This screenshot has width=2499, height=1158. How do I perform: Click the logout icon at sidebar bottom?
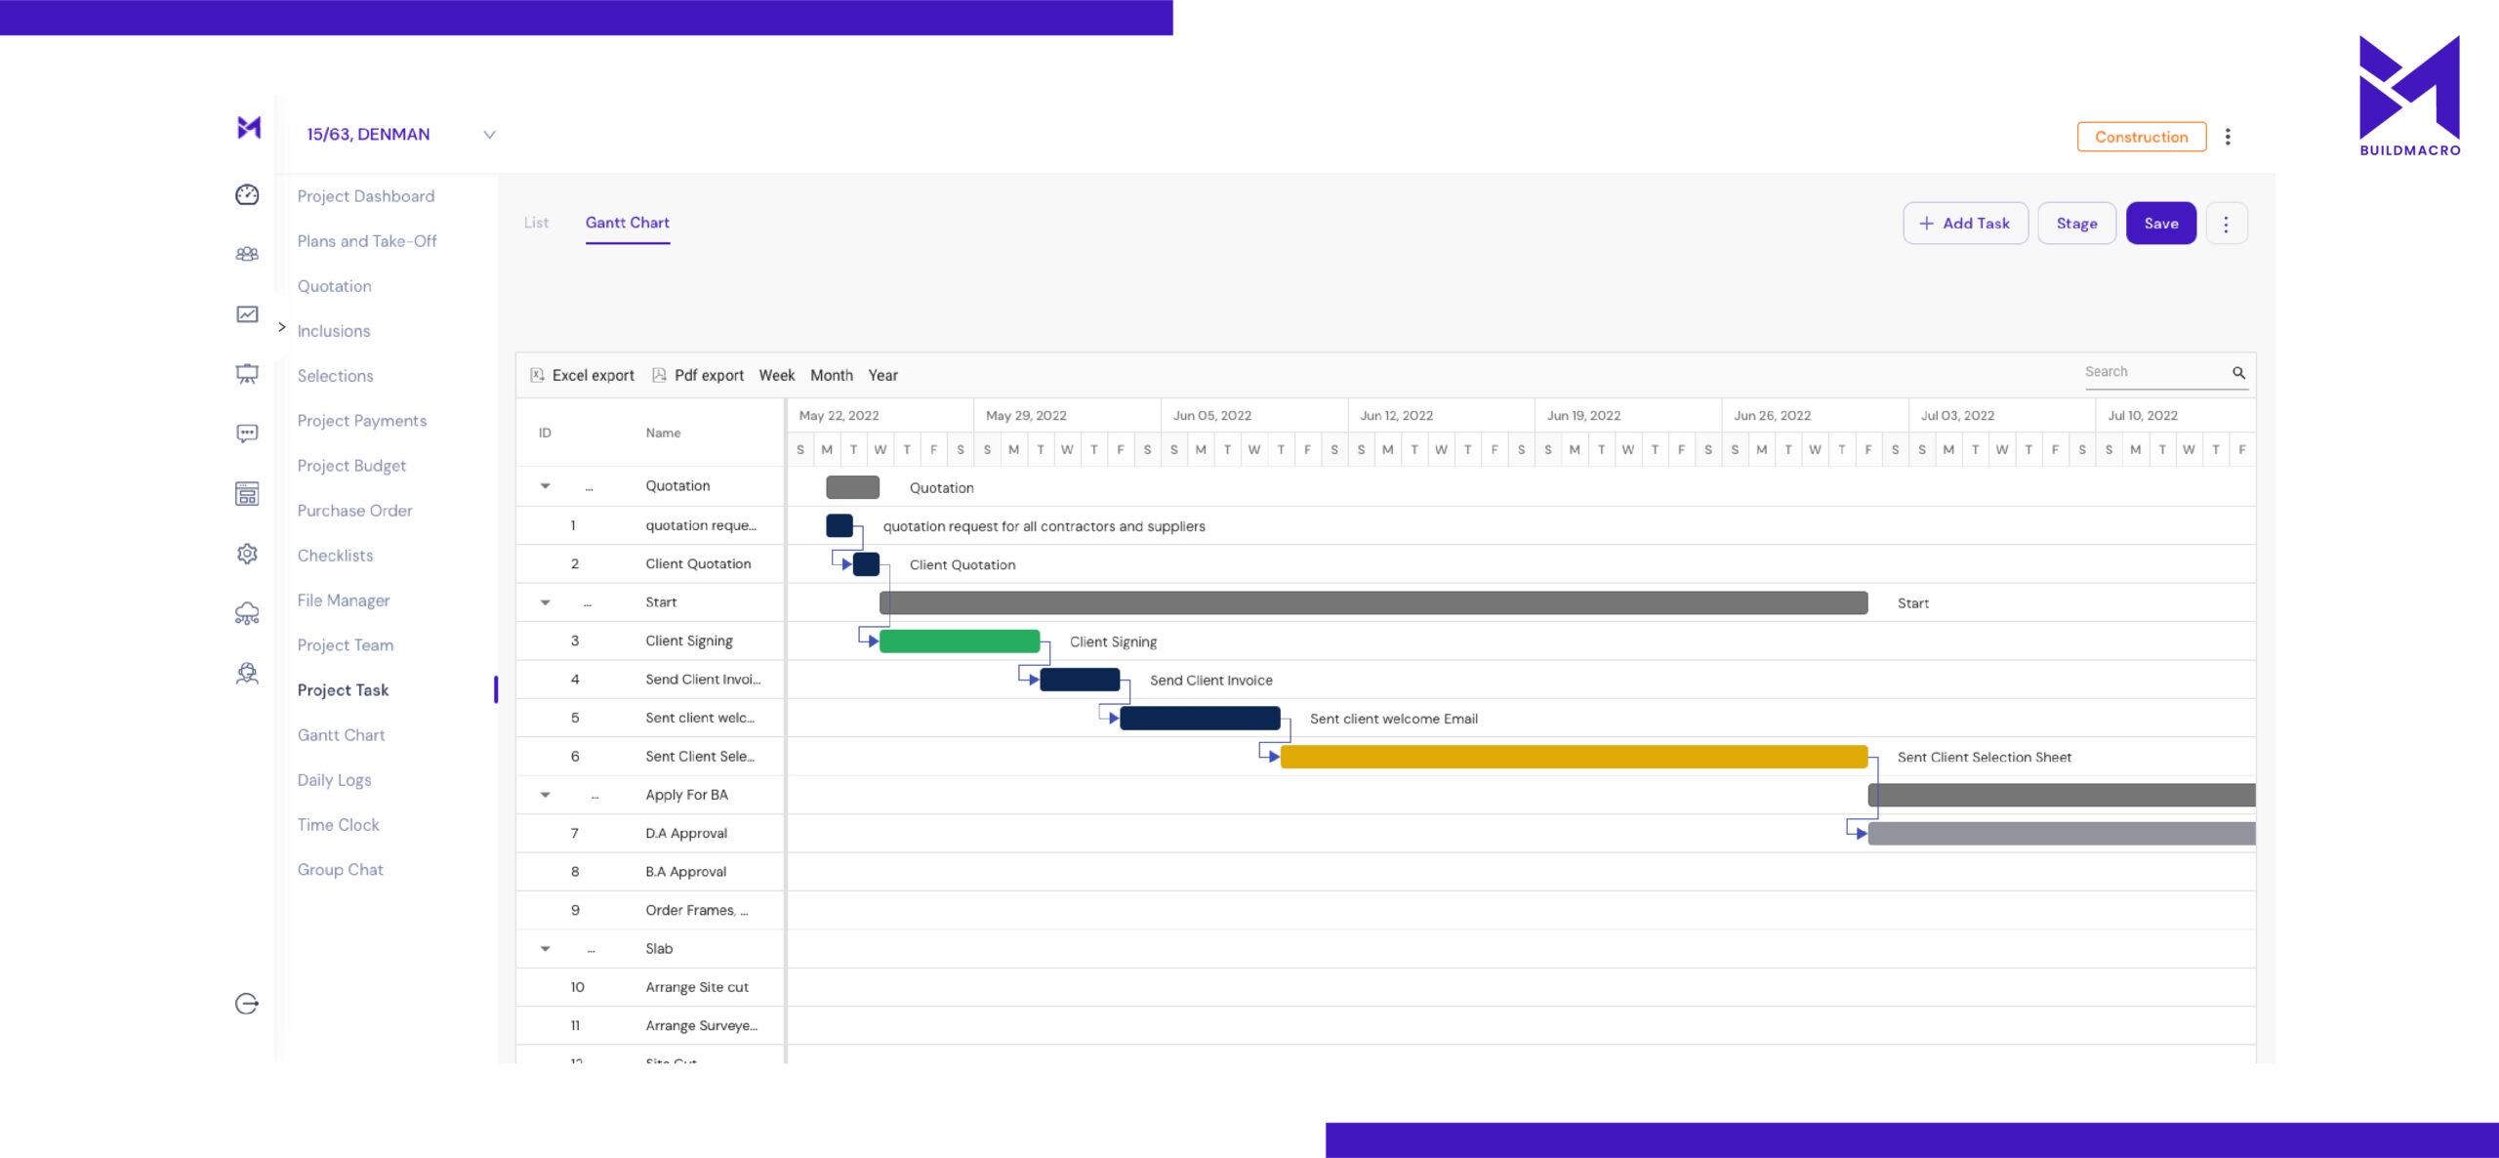[x=248, y=1003]
